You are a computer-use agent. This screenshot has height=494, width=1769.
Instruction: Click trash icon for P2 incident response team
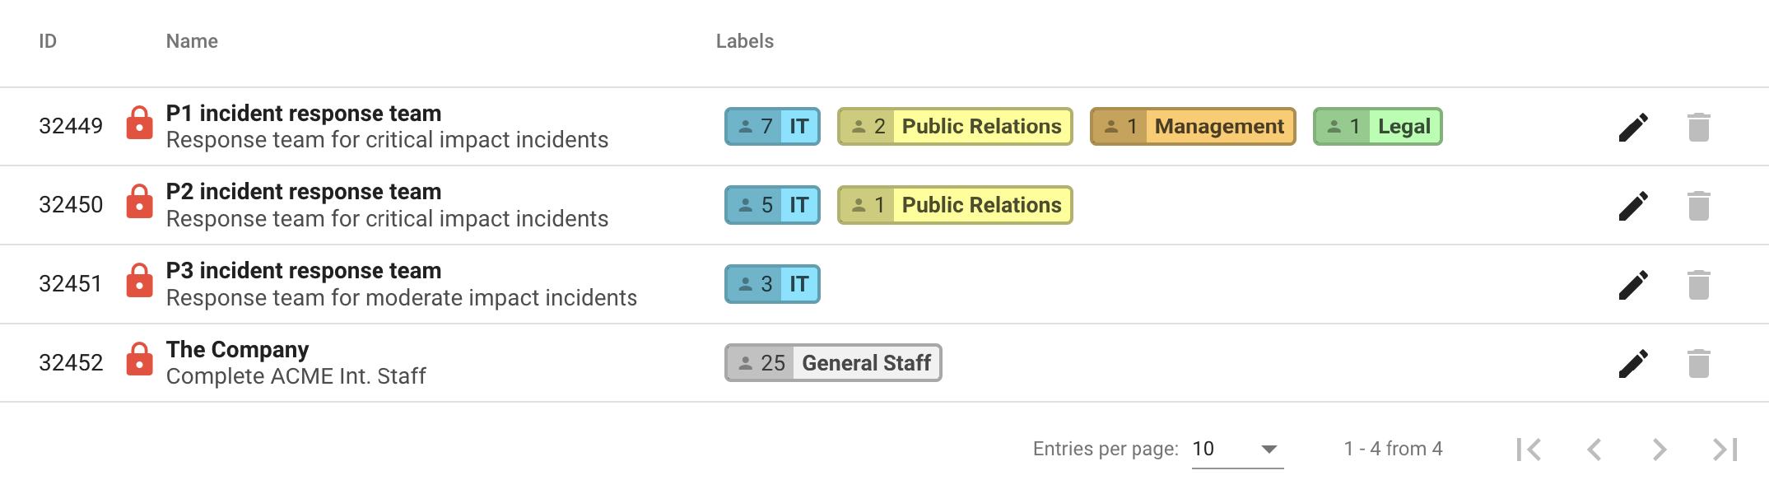point(1698,206)
